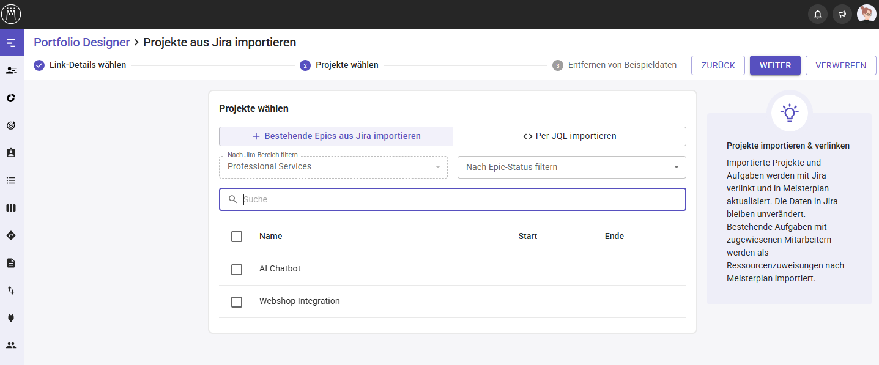Open the Jira-Bereich filter dropdown
The height and width of the screenshot is (365, 879).
click(333, 167)
